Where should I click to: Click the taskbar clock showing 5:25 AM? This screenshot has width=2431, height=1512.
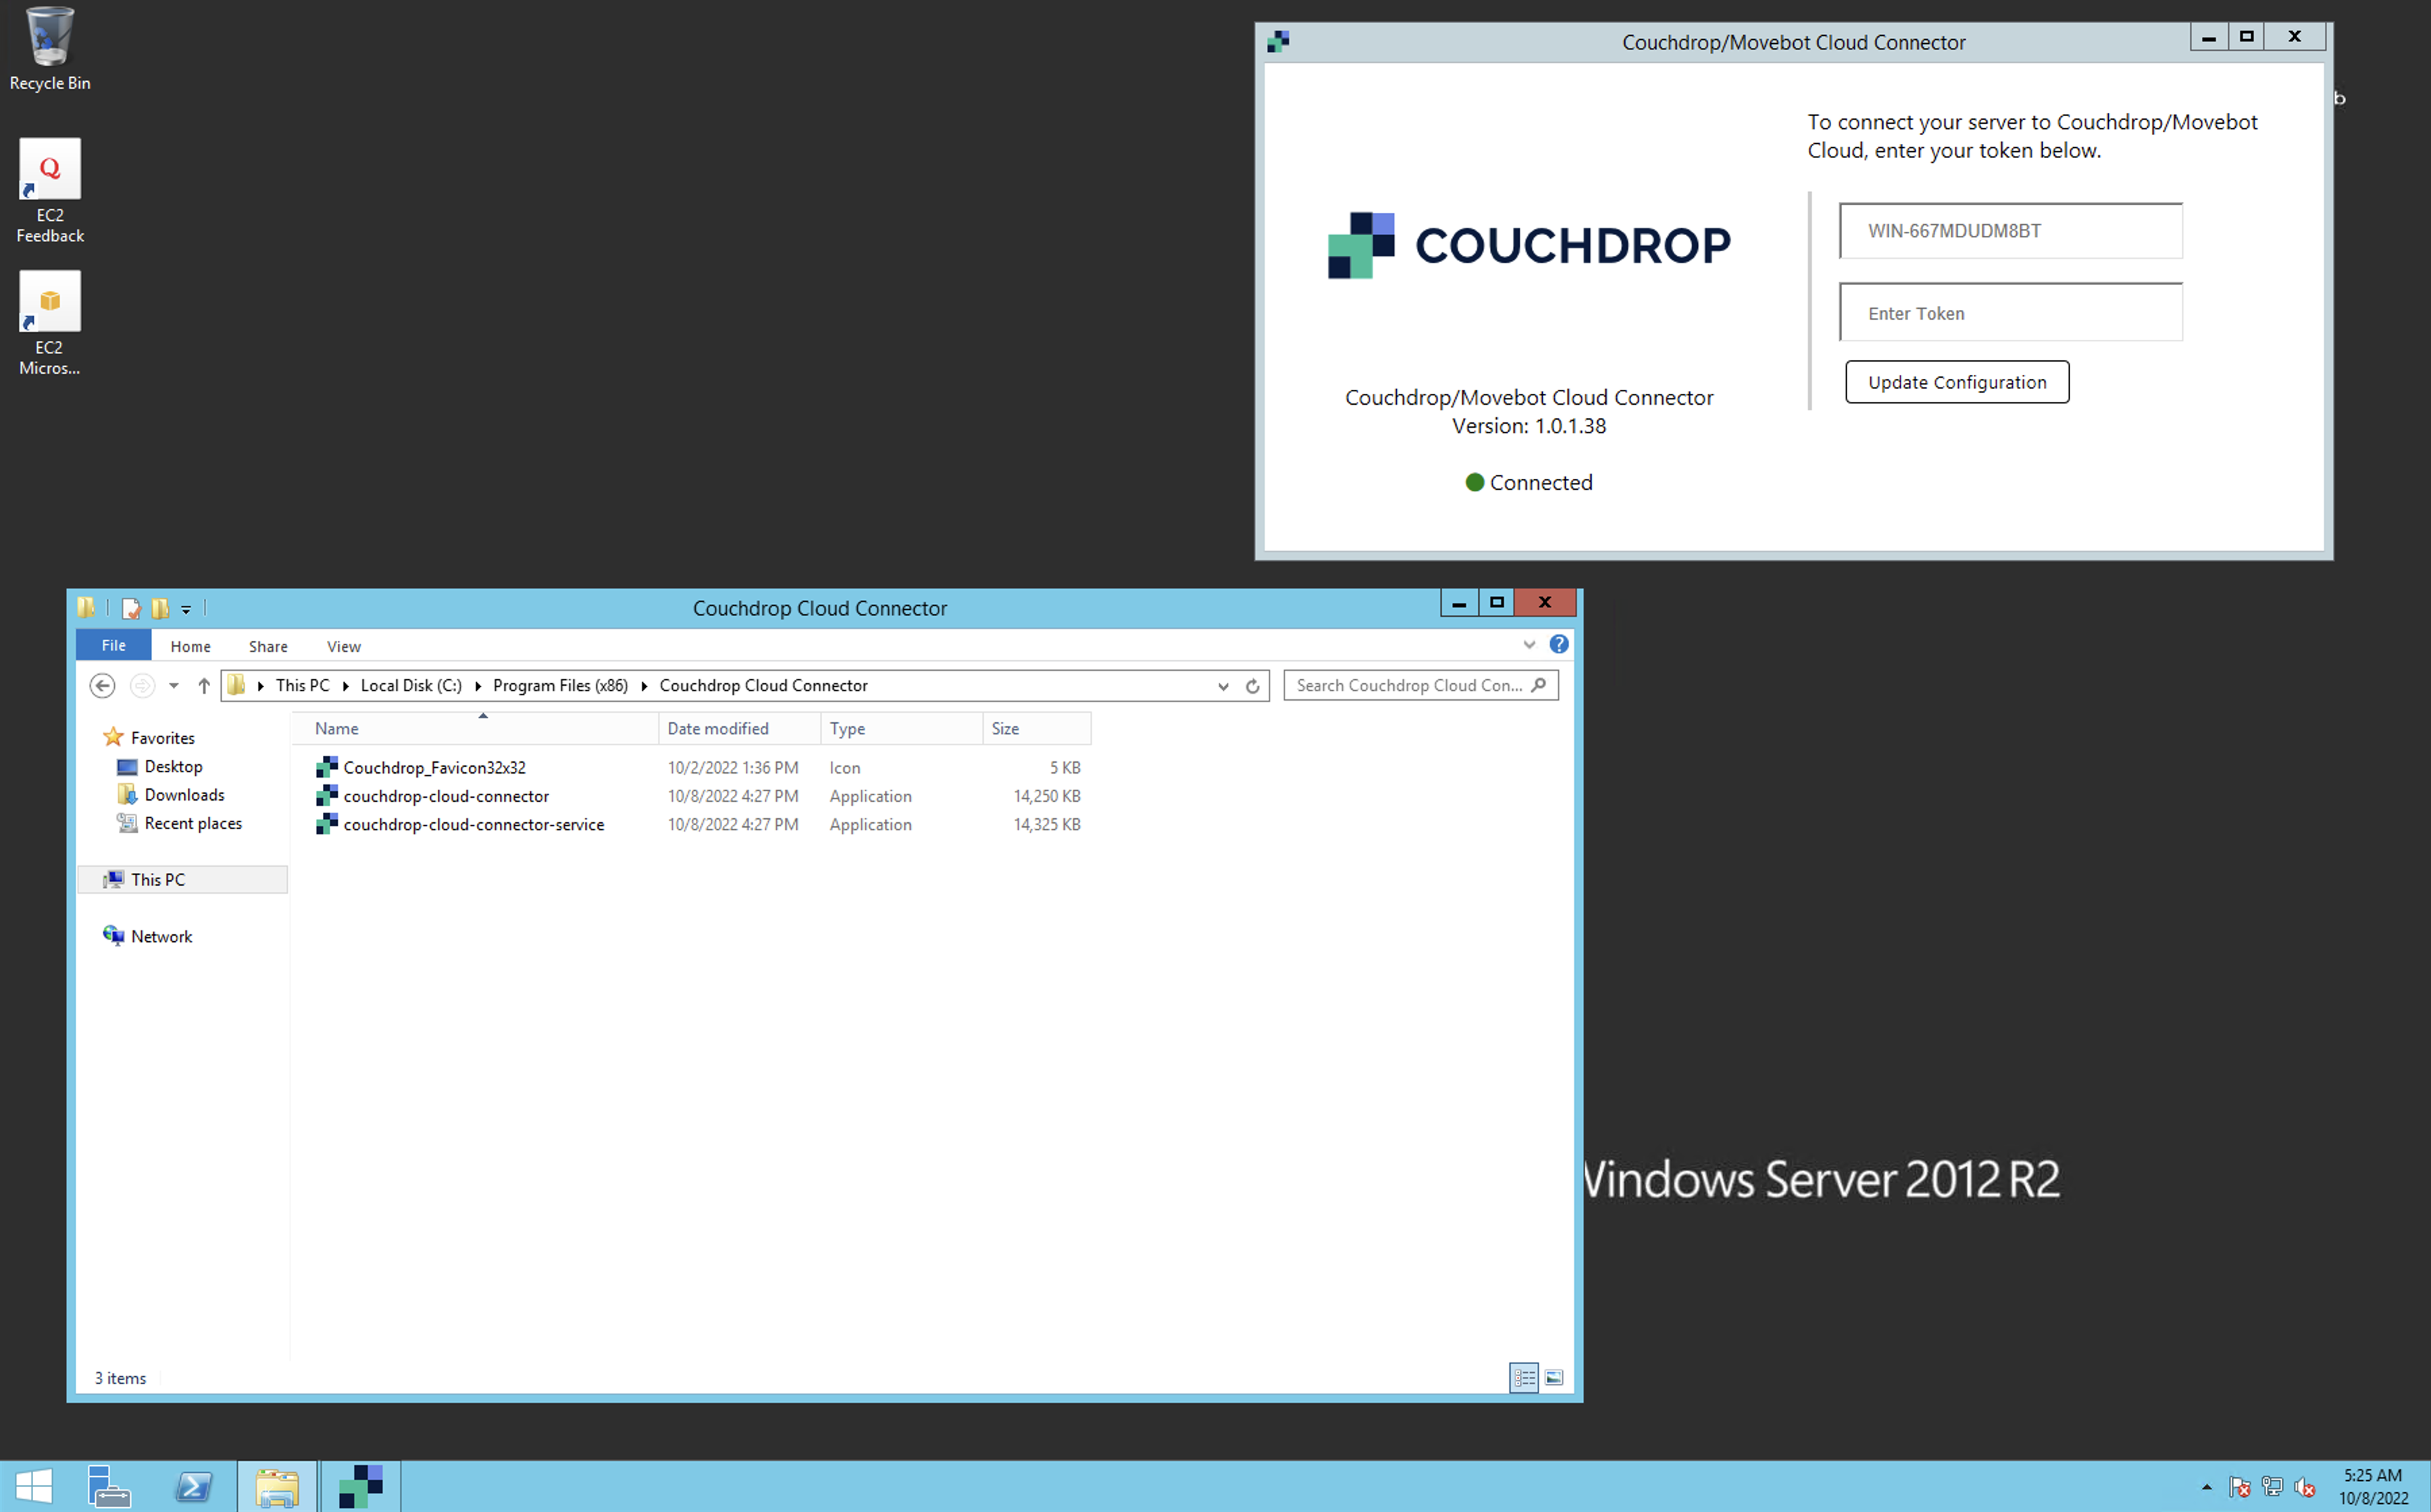tap(2373, 1486)
